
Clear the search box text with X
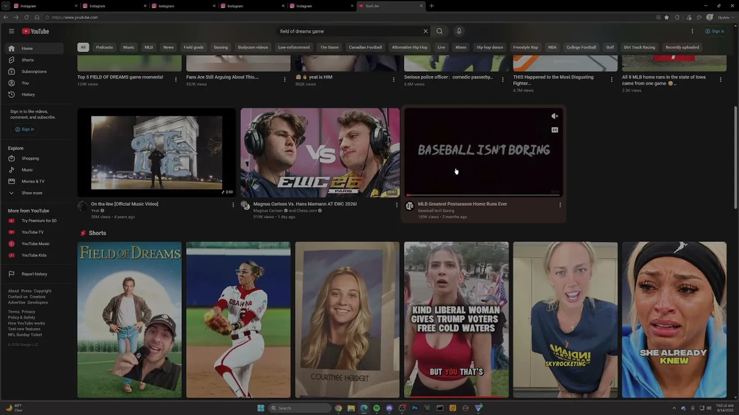(x=426, y=31)
